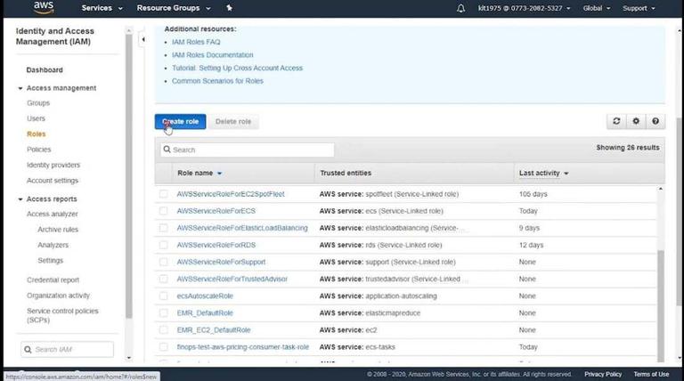Click the magnifier icon in roles search
This screenshot has width=684, height=381.
point(167,150)
